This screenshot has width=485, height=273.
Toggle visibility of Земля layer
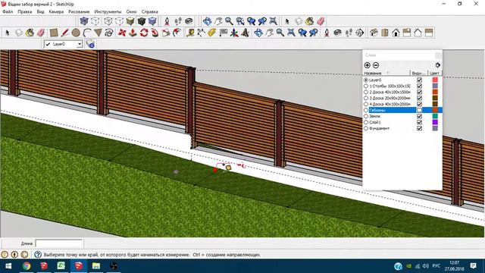[x=419, y=116]
